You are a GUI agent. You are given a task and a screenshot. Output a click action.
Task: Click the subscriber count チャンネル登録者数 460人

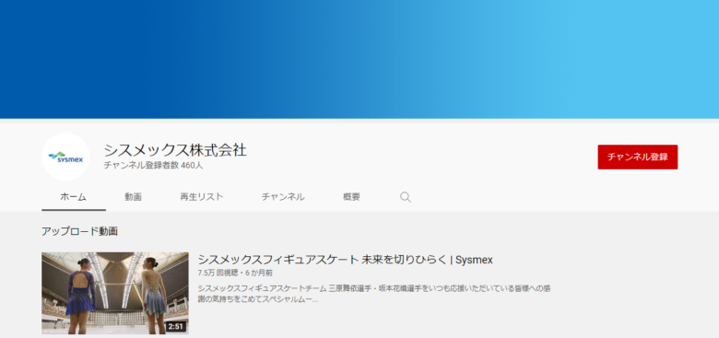tap(153, 166)
